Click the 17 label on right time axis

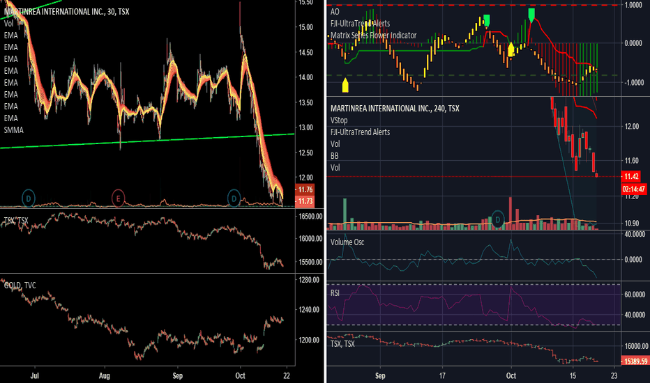coord(442,375)
